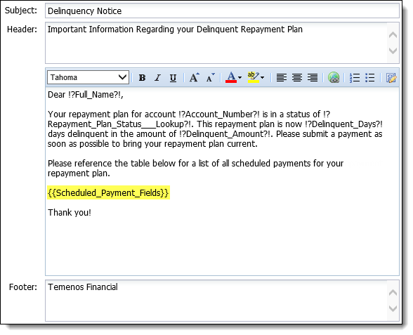This screenshot has width=413, height=335.
Task: Insert a bulleted list
Action: tap(370, 78)
